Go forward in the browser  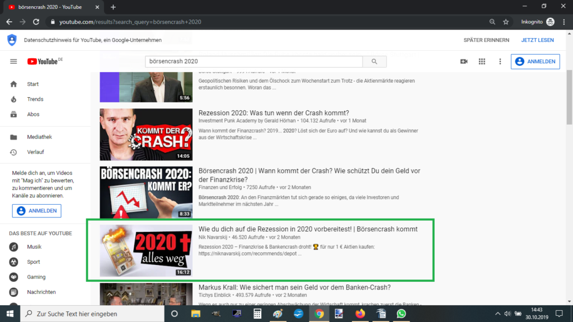(x=22, y=22)
